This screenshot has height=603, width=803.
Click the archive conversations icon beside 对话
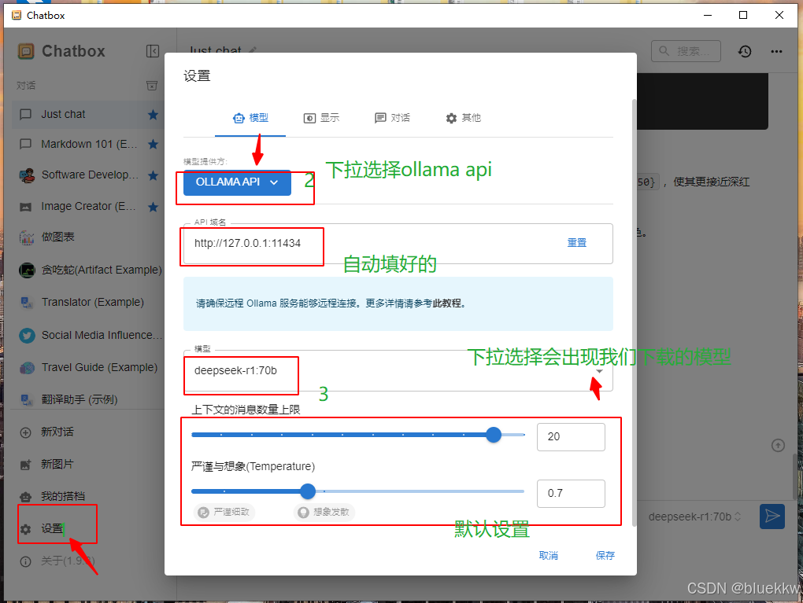152,86
